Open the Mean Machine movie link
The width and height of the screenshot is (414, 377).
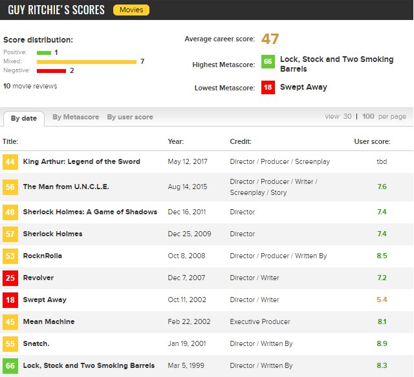pyautogui.click(x=49, y=321)
